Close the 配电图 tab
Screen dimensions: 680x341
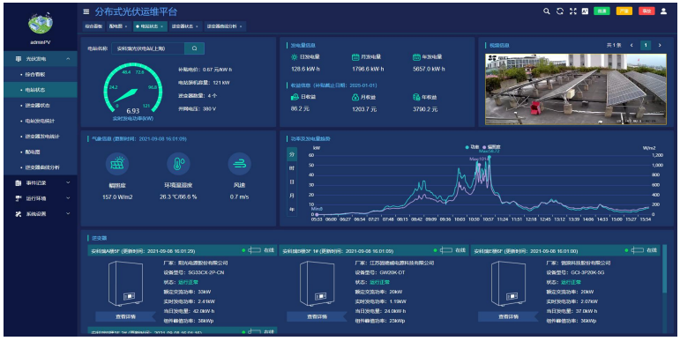coord(126,26)
